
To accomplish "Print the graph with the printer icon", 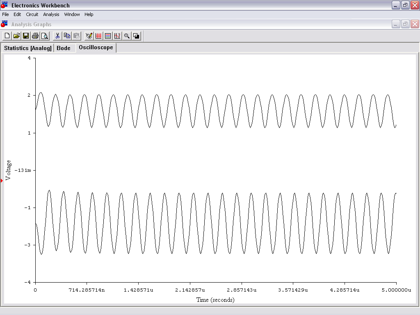I will coord(35,36).
